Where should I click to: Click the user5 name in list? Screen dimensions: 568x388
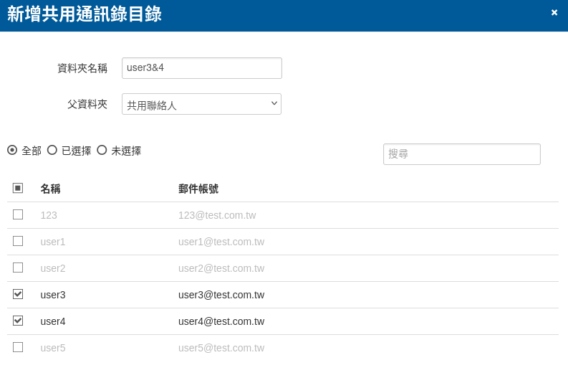[53, 348]
